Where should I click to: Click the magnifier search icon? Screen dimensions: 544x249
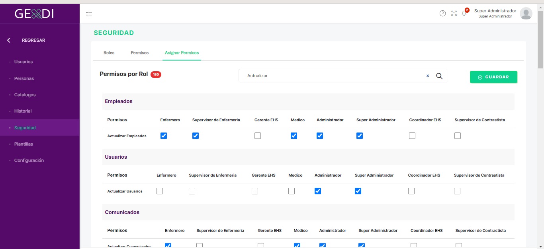click(x=439, y=76)
